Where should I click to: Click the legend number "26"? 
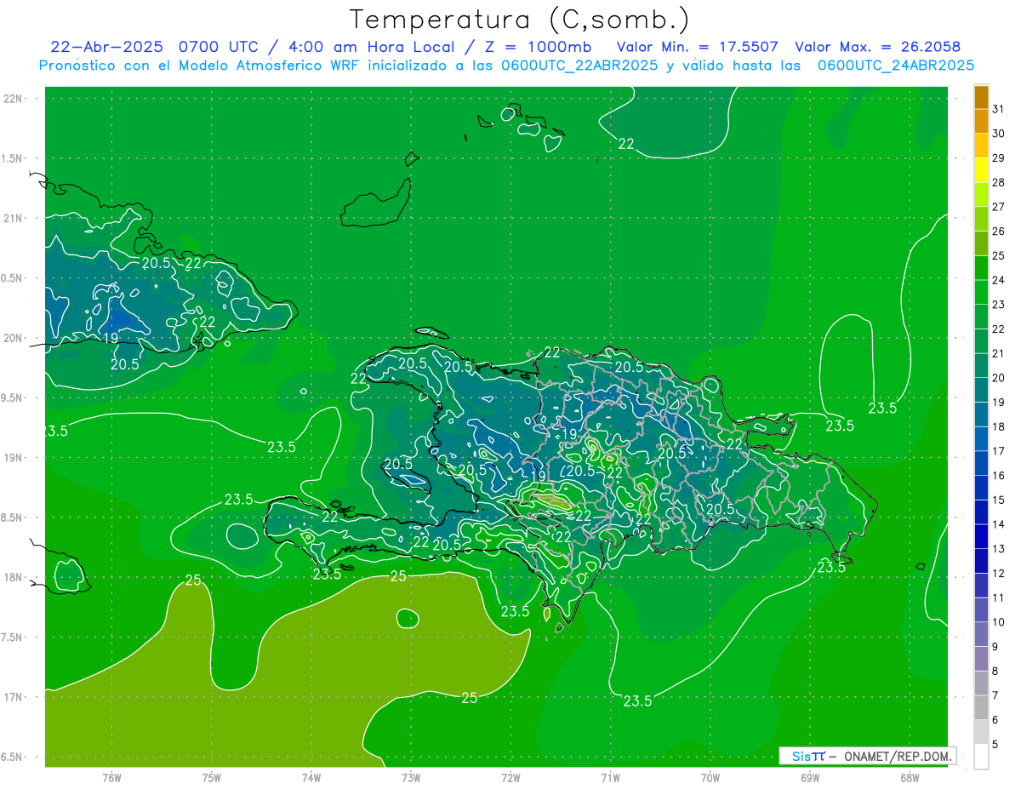[x=999, y=231]
